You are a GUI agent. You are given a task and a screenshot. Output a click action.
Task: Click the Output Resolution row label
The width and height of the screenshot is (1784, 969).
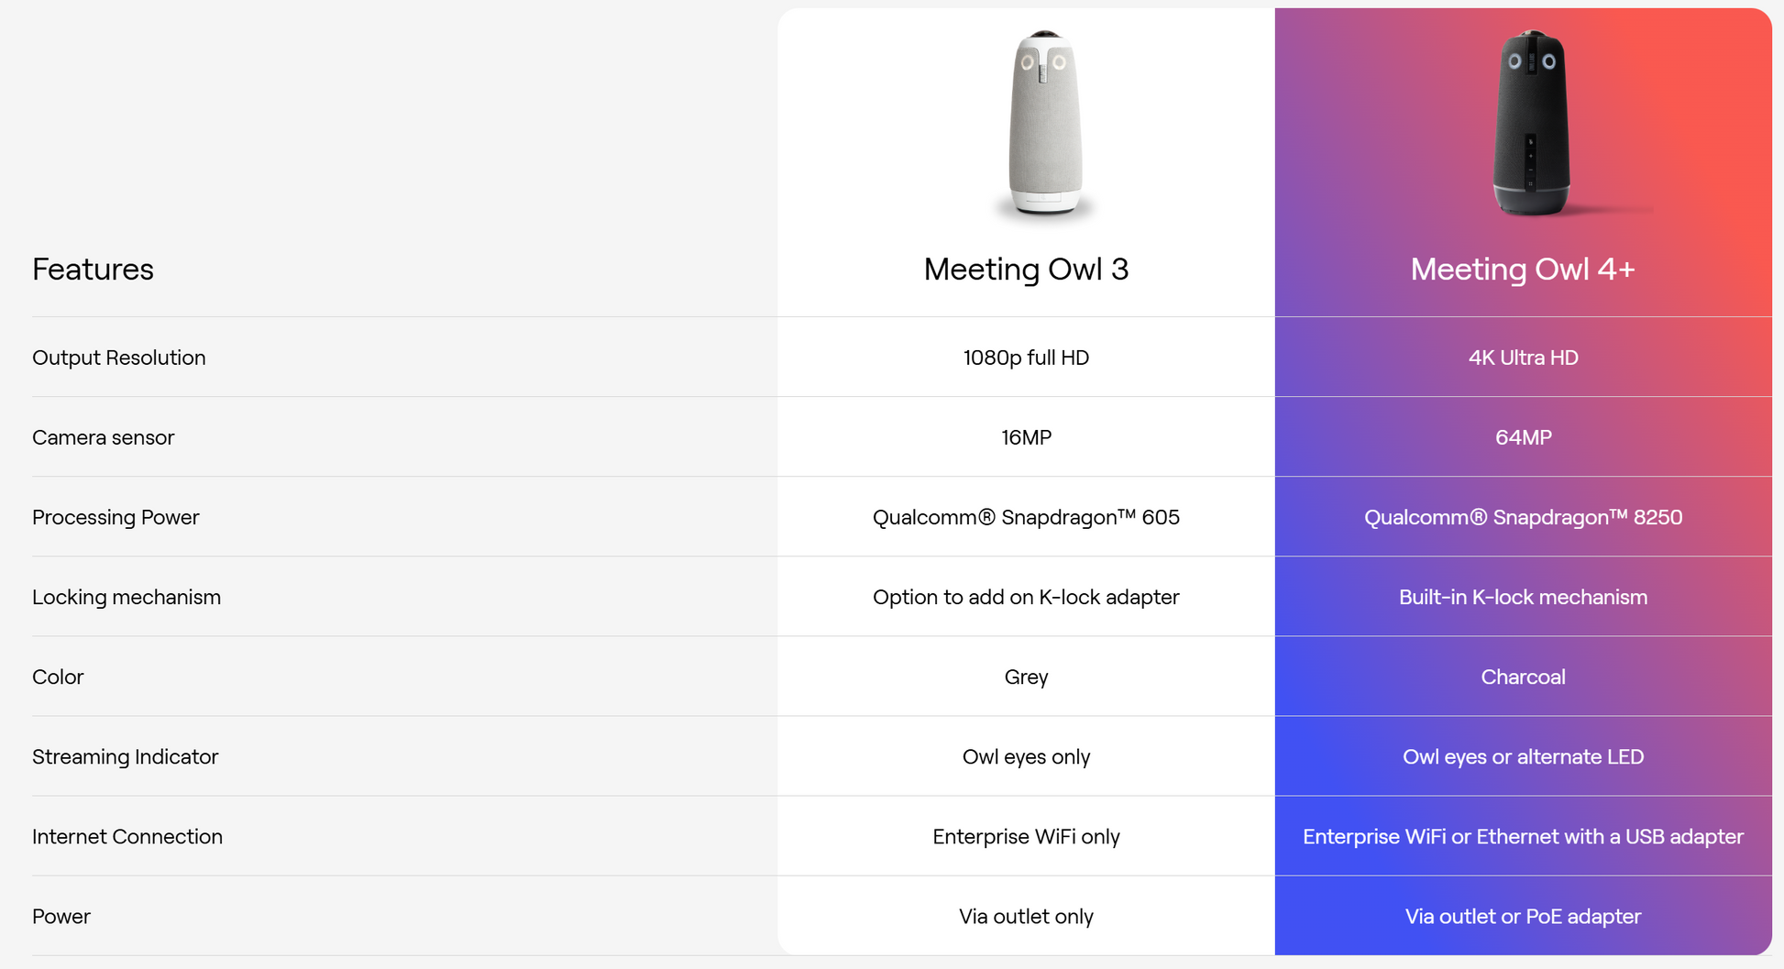click(x=119, y=358)
